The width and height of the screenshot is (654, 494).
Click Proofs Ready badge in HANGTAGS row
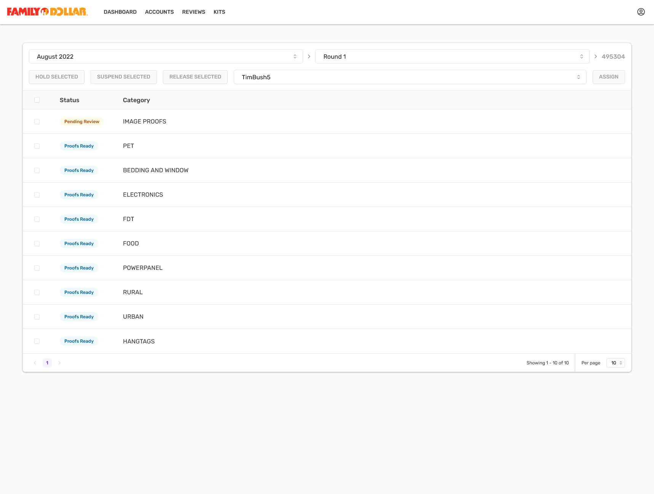point(79,341)
